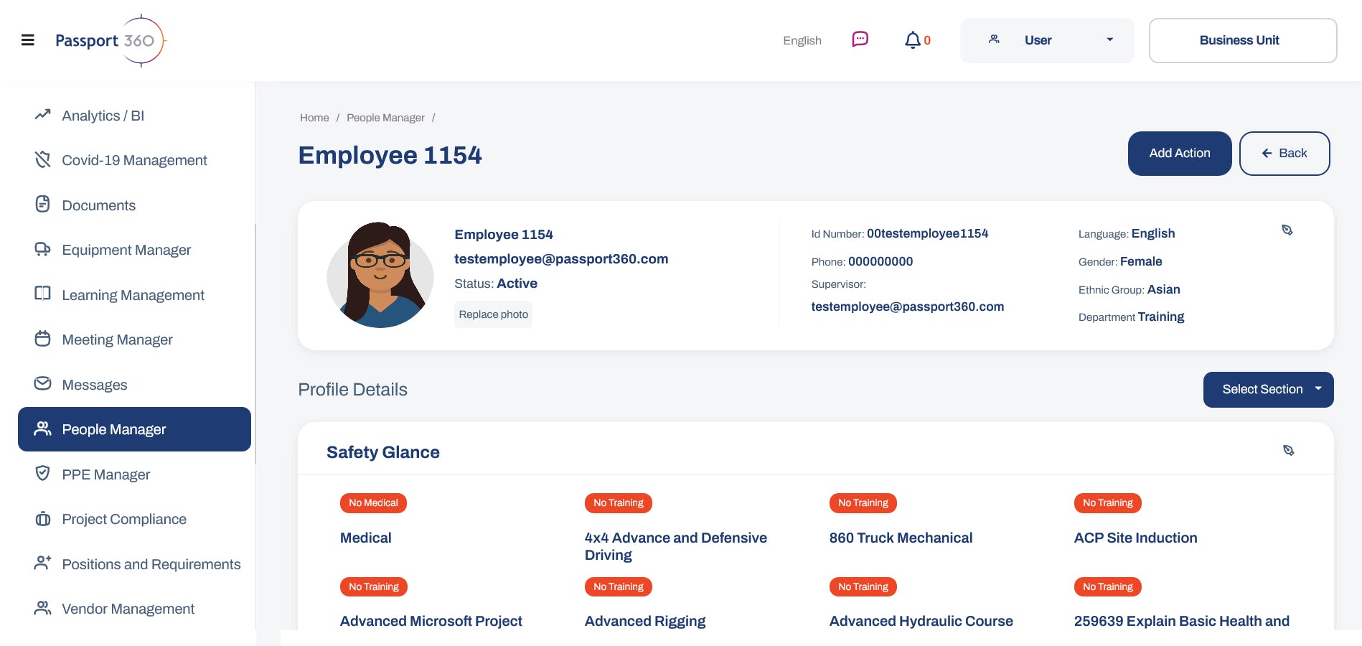Viewport: 1362px width, 646px height.
Task: Open Learning Management from sidebar menu
Action: (133, 294)
